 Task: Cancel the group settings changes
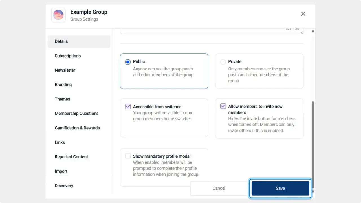219,188
